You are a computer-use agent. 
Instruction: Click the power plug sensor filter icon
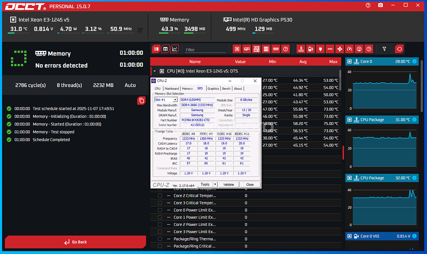click(x=320, y=49)
